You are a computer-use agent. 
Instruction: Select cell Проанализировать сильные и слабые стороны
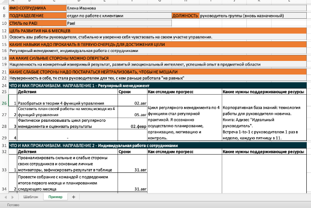click(67, 164)
